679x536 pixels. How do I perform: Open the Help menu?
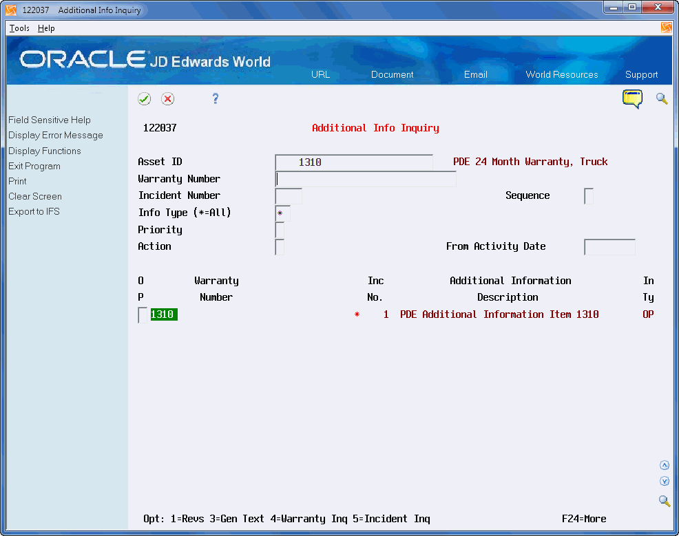click(x=46, y=28)
